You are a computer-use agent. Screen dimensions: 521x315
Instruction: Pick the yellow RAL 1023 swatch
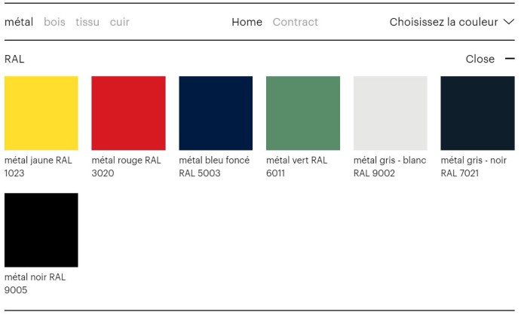coord(41,113)
